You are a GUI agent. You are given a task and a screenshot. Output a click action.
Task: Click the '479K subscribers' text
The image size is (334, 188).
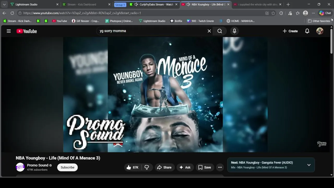click(x=37, y=170)
